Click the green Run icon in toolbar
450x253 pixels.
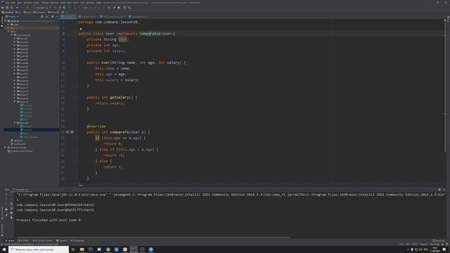click(56, 8)
